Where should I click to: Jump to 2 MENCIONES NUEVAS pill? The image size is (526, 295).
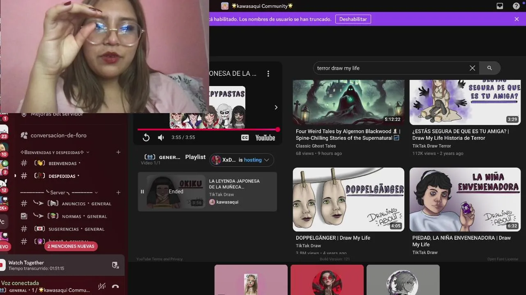(71, 246)
